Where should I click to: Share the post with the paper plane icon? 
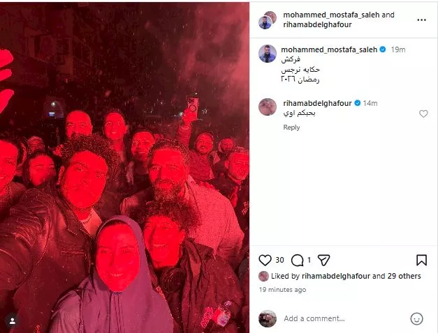[323, 260]
